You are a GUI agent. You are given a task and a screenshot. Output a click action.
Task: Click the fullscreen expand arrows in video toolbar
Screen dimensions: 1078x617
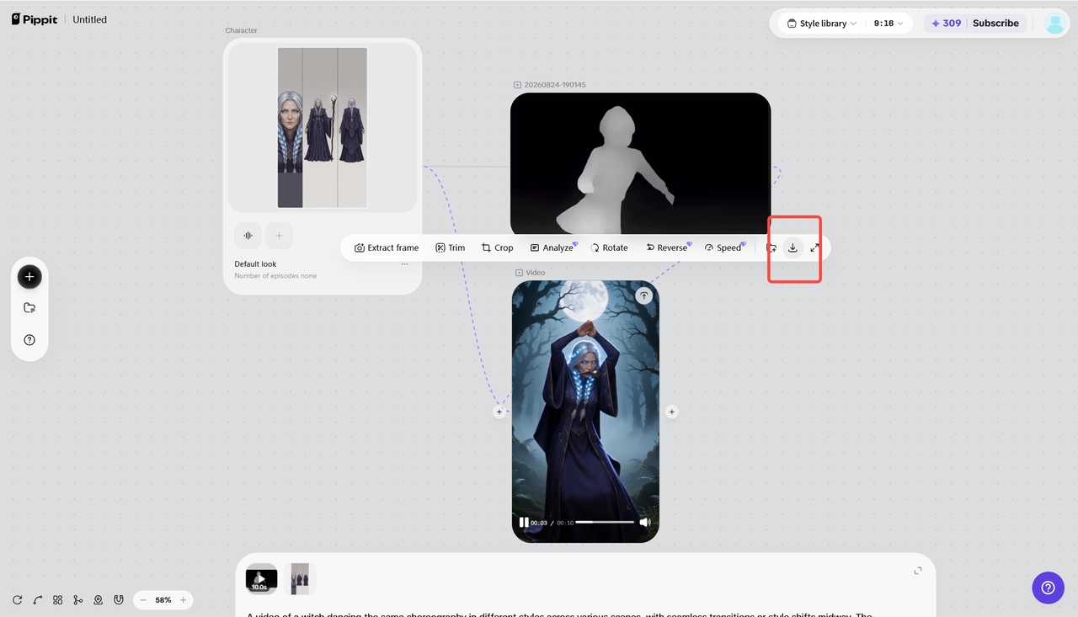click(814, 247)
